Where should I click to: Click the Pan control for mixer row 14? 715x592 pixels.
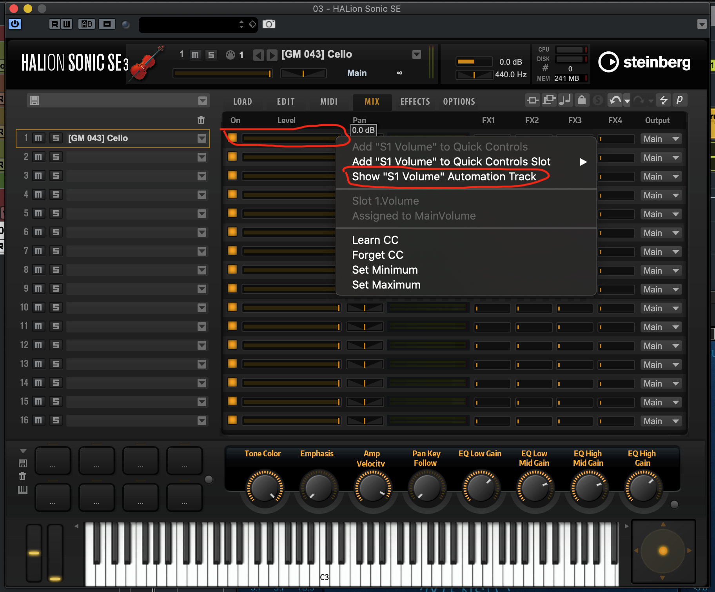click(365, 383)
